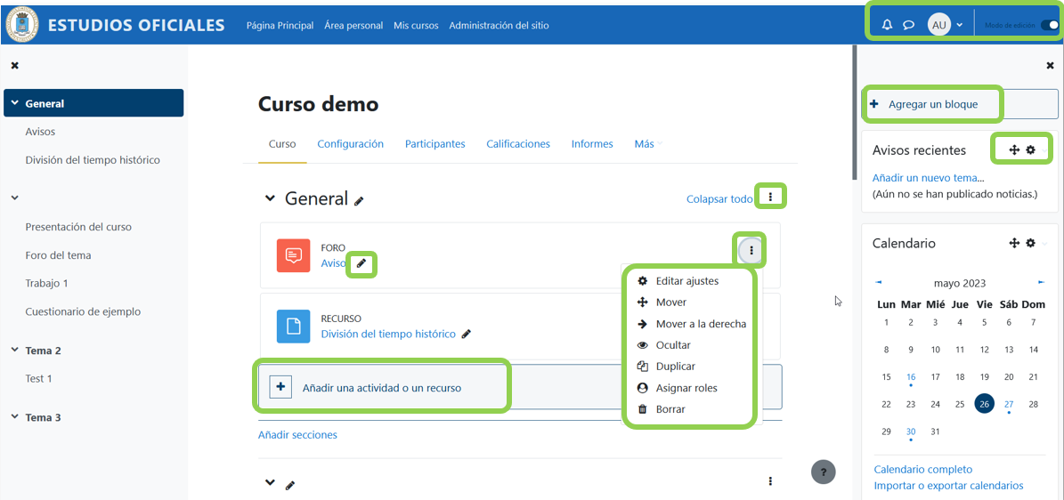The image size is (1064, 500).
Task: Click the three-dot menu of Avisos forum
Action: pos(751,251)
